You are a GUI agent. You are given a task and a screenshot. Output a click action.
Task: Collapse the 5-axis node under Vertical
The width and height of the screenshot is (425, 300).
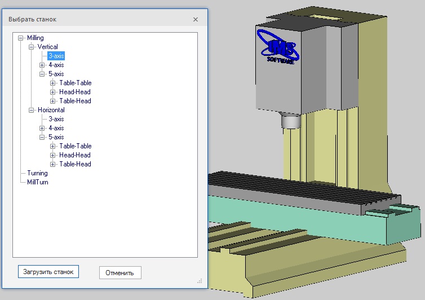pyautogui.click(x=42, y=74)
